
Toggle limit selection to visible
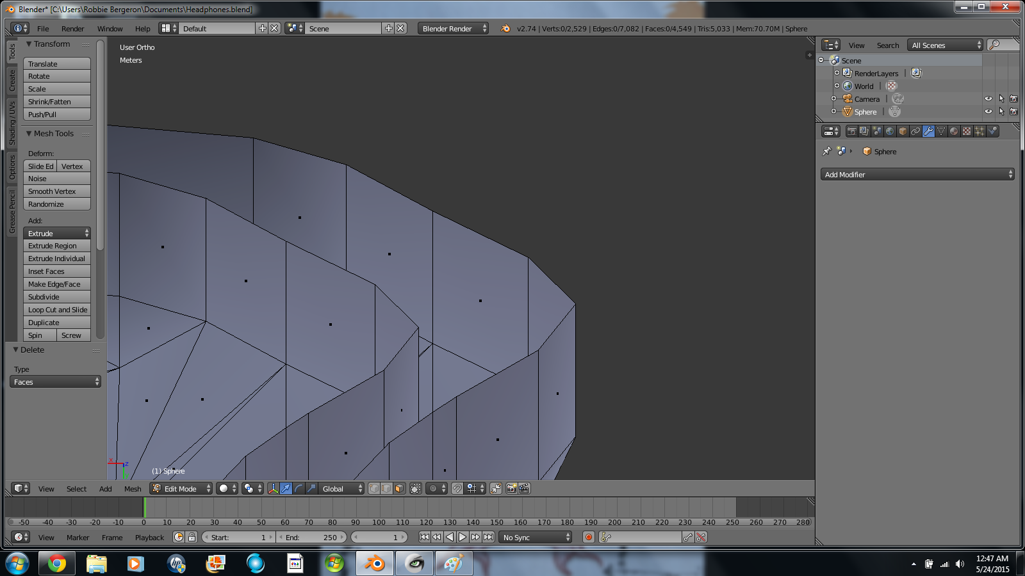(416, 488)
